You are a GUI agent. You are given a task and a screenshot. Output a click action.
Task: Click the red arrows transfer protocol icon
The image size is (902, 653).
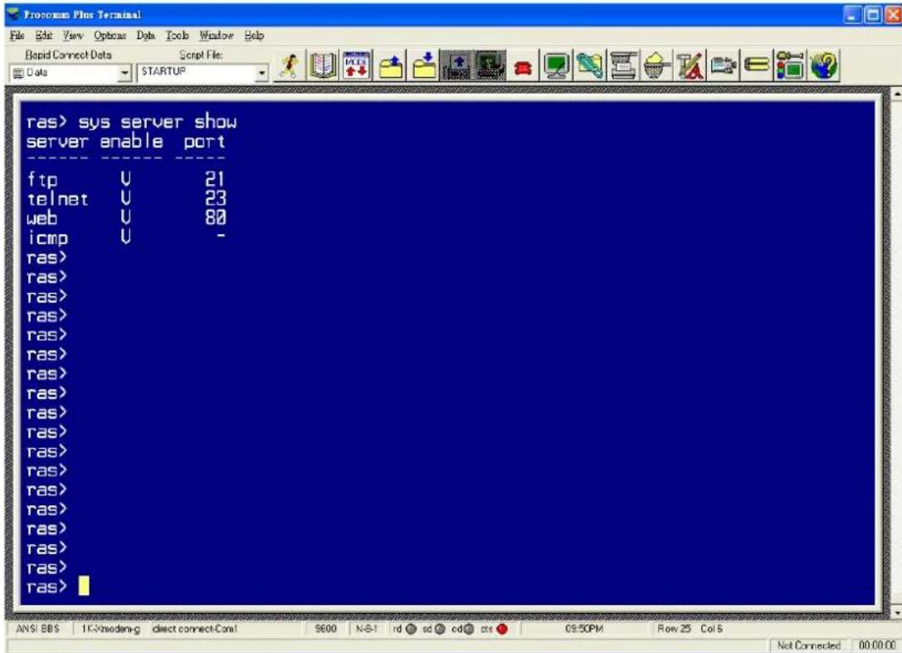pyautogui.click(x=357, y=66)
